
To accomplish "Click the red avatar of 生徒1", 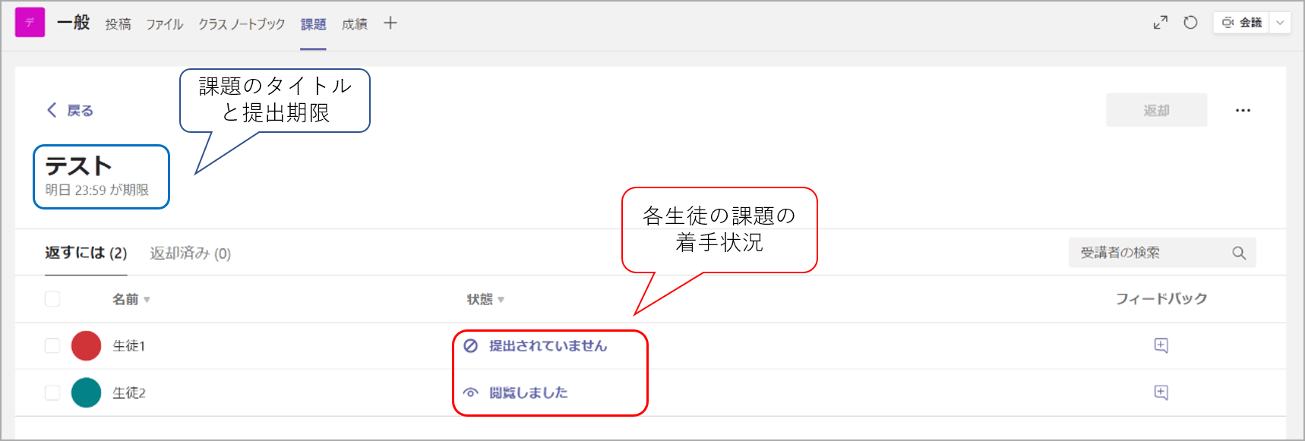I will coord(86,345).
